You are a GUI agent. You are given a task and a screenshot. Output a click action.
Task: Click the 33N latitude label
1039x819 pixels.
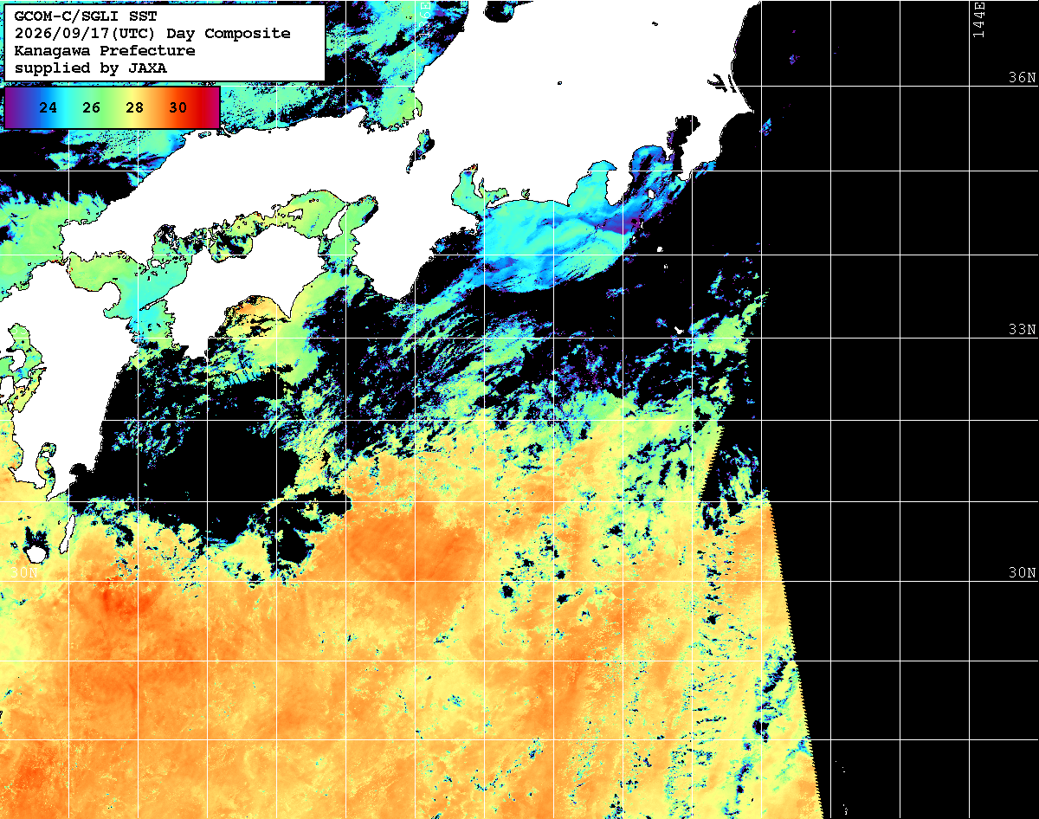pyautogui.click(x=1022, y=330)
